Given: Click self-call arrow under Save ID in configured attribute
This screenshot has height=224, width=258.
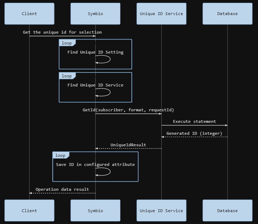Looking at the screenshot, I should click(103, 171).
